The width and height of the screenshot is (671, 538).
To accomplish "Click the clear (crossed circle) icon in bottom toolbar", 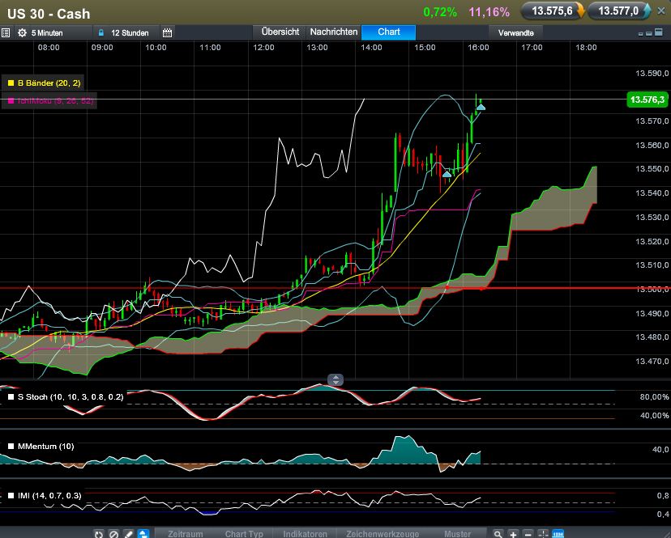I will [x=113, y=534].
